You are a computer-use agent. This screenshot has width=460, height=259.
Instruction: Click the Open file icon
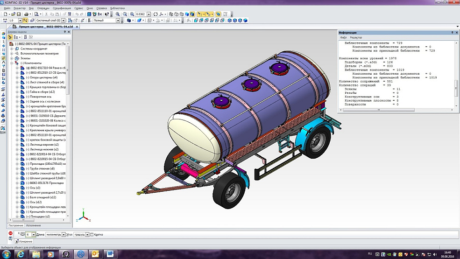pyautogui.click(x=14, y=14)
